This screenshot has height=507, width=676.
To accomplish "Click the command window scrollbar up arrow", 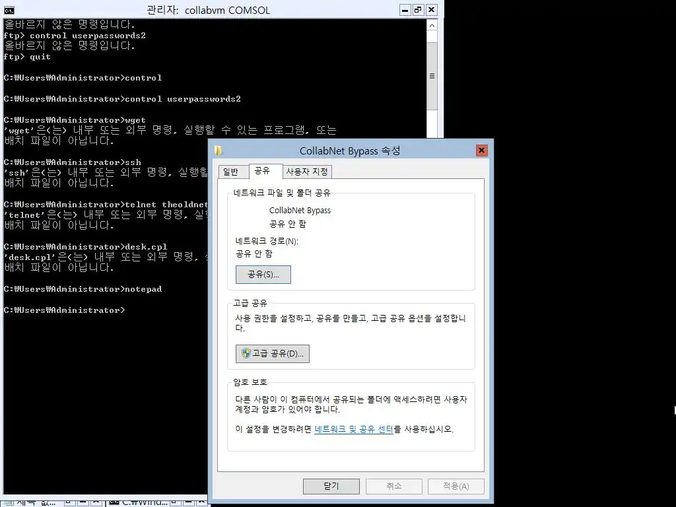I will tap(432, 26).
